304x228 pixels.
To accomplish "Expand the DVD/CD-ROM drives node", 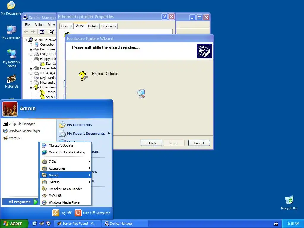I will pos(31,54).
